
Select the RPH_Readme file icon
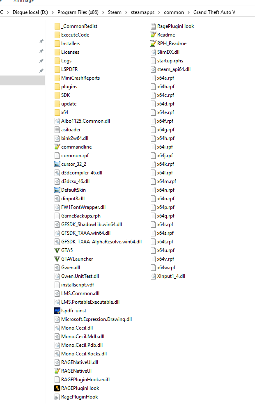(x=153, y=44)
